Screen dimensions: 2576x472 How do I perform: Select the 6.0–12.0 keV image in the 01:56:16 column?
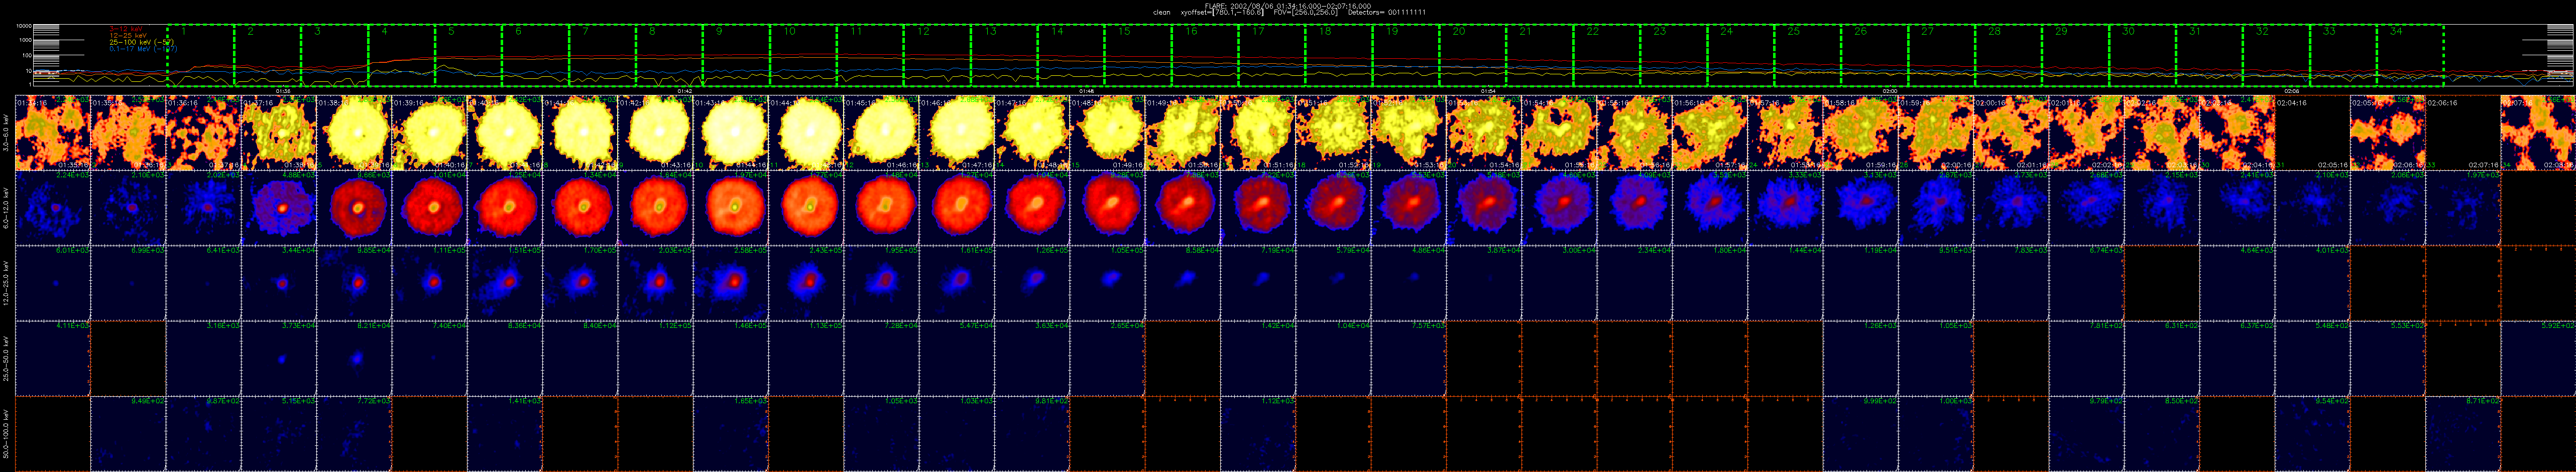(x=1711, y=208)
